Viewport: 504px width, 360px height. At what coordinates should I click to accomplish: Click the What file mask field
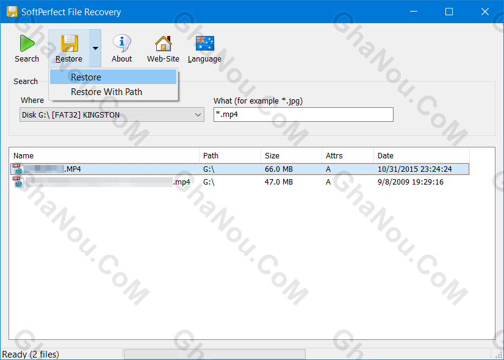pyautogui.click(x=303, y=115)
